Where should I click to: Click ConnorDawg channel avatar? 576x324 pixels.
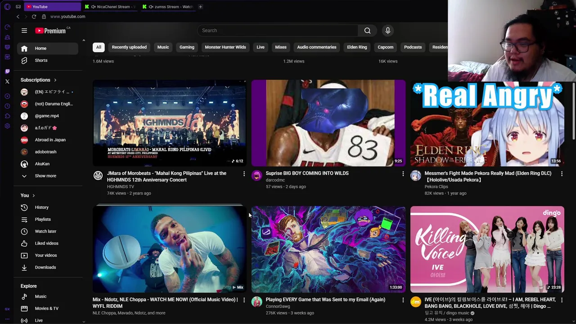pyautogui.click(x=256, y=302)
